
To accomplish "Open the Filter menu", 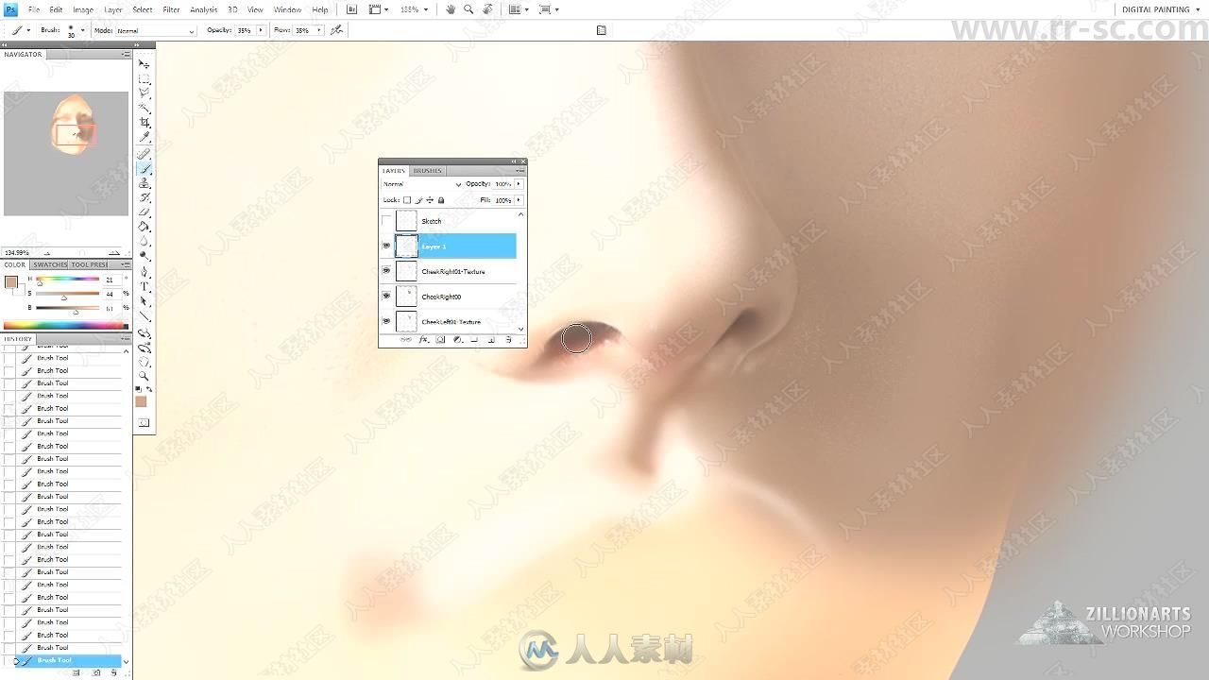I will tap(171, 9).
